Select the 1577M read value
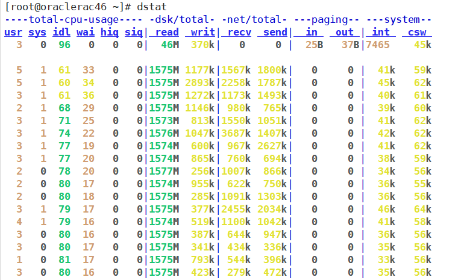This screenshot has height=280, width=470. click(x=164, y=171)
